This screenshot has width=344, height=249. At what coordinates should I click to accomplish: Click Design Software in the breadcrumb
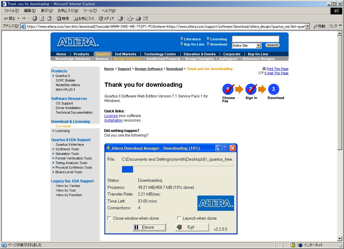coord(148,69)
